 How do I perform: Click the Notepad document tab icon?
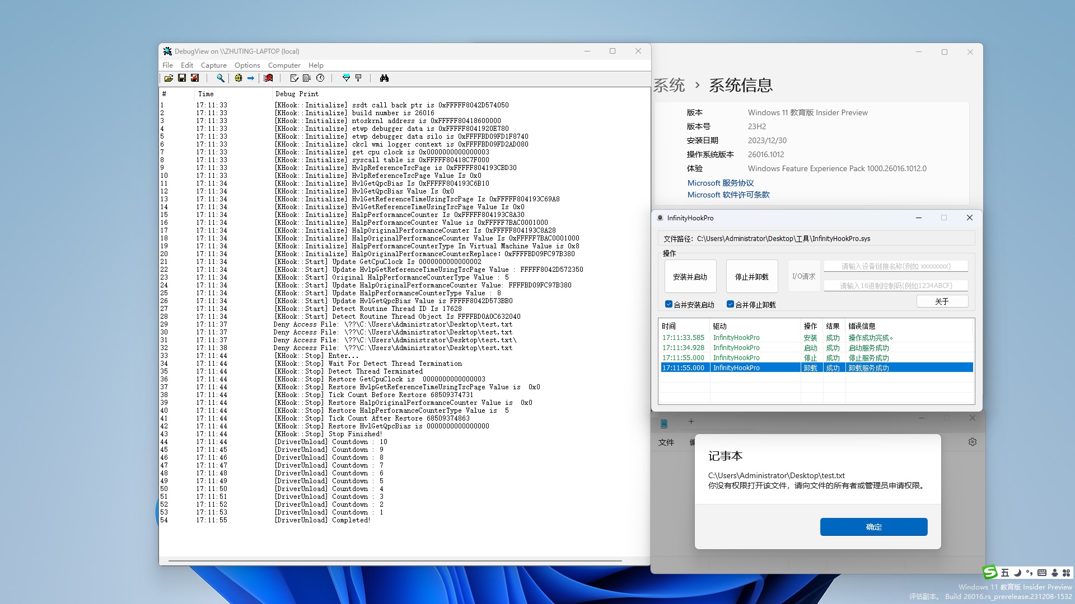[664, 423]
